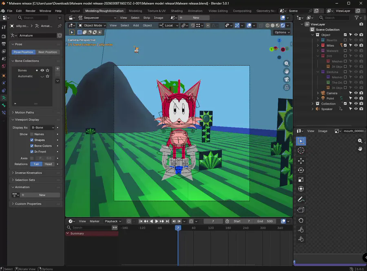This screenshot has height=271, width=367.
Task: Switch to the Shading workspace tab
Action: click(x=177, y=11)
